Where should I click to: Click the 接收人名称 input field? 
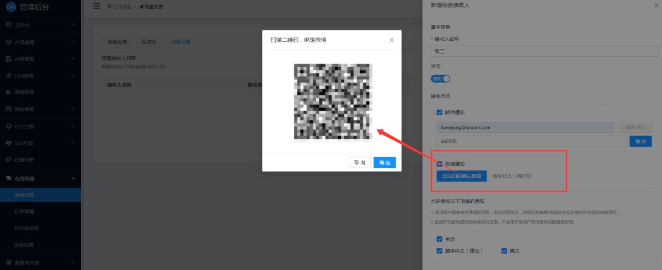544,51
